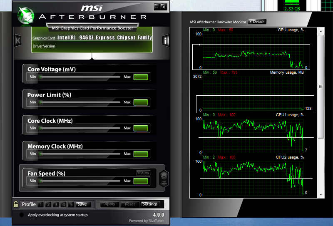The image size is (333, 226).
Task: Click the Graphics Card name text
Action: (104, 37)
